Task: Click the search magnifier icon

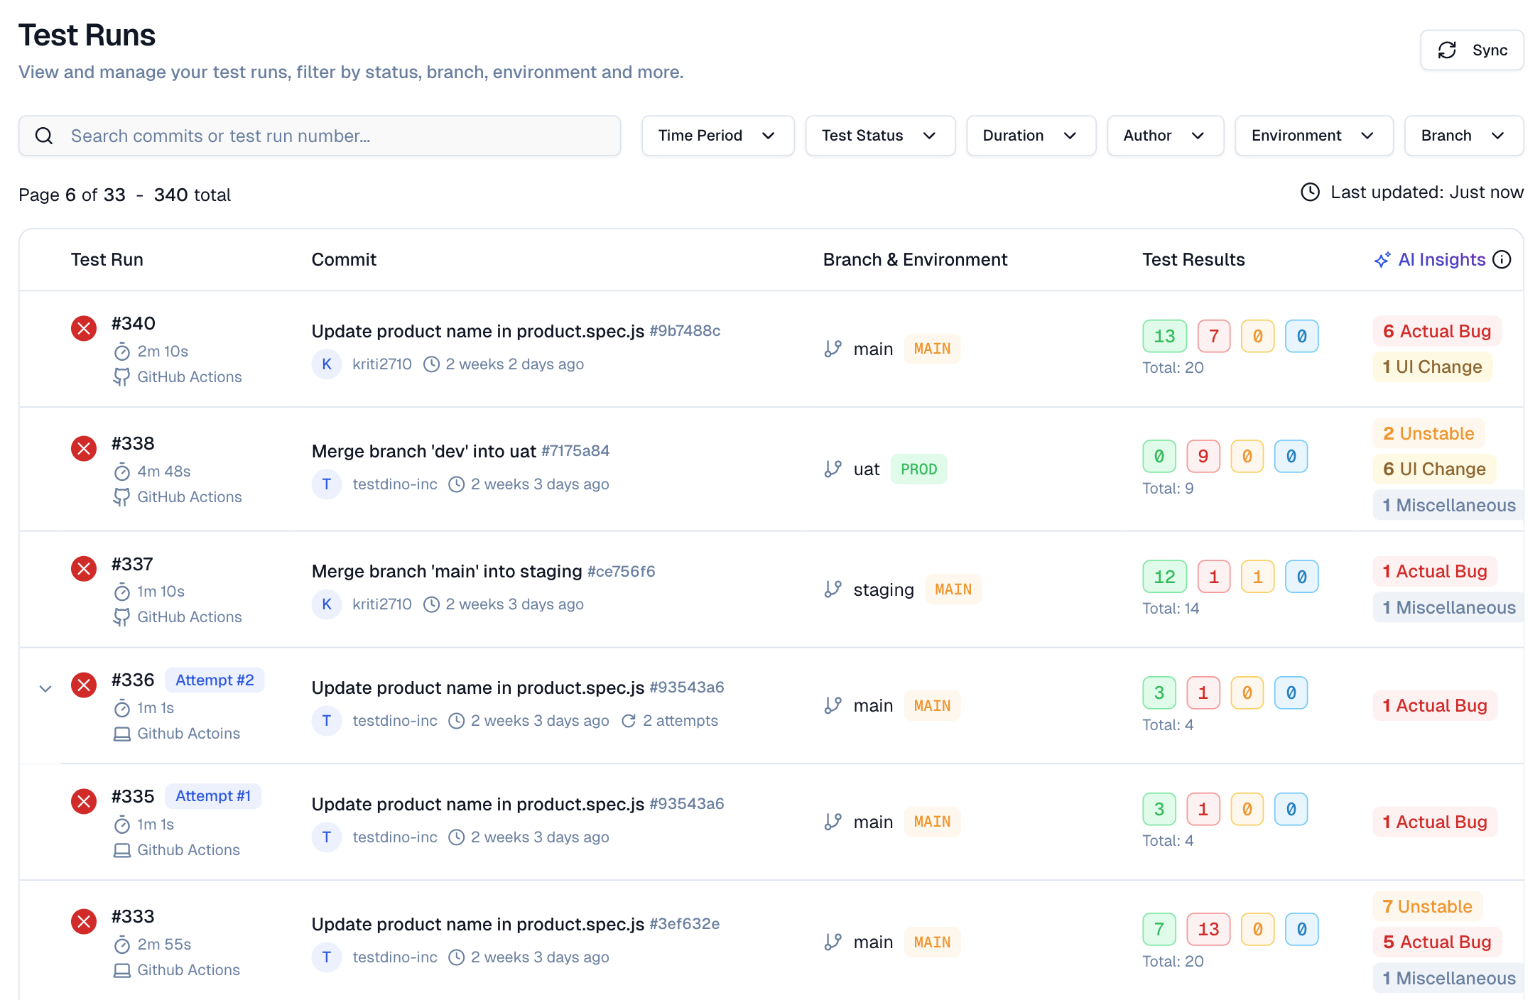Action: click(x=44, y=136)
